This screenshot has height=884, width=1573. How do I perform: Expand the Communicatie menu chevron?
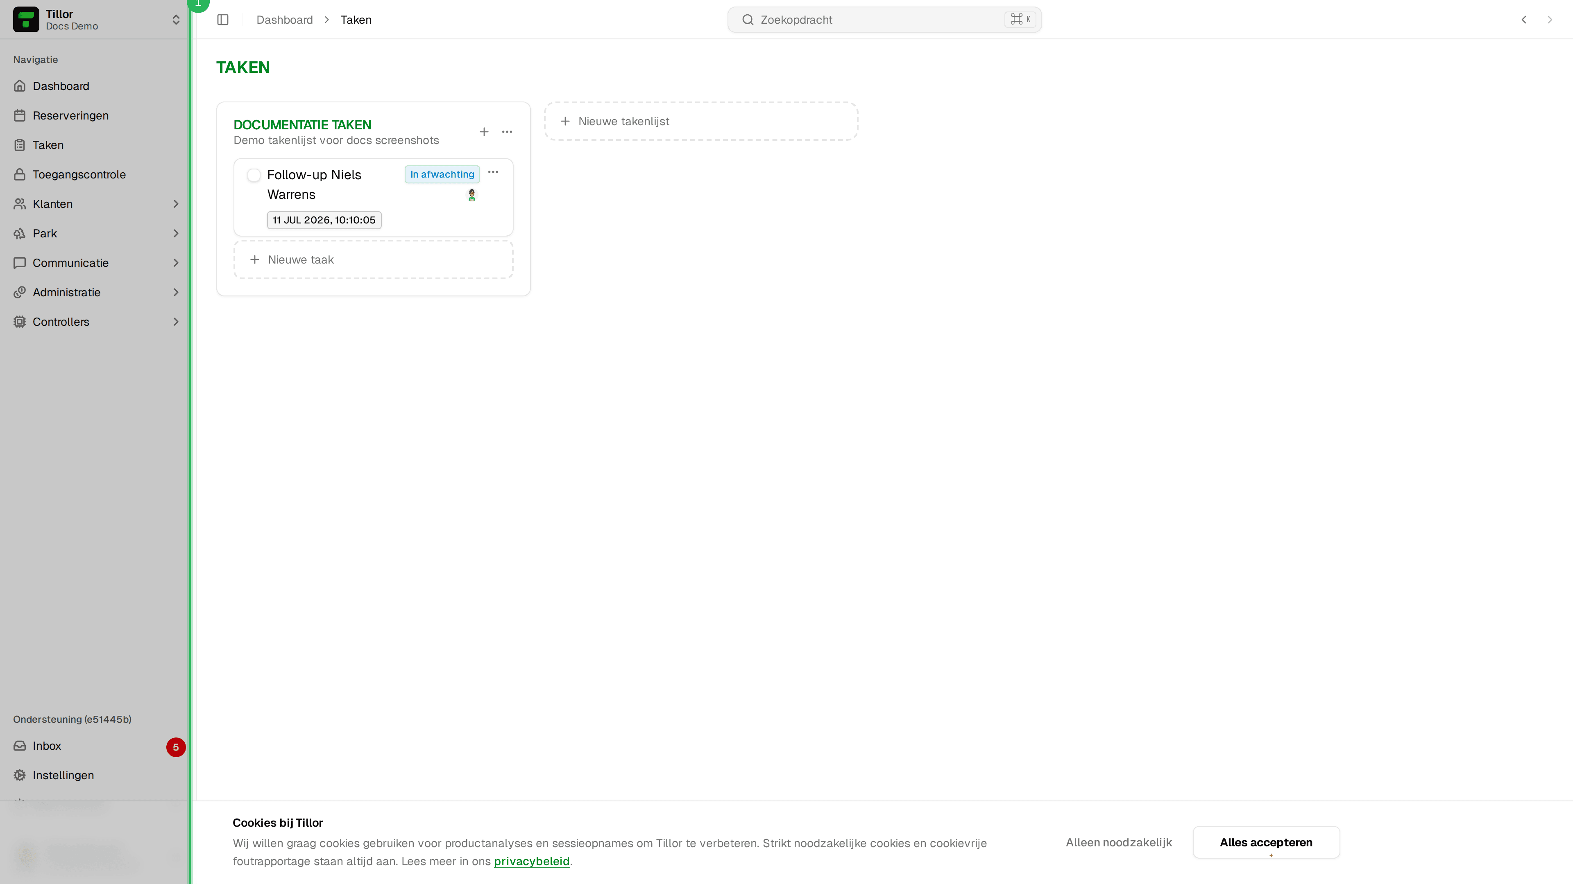coord(176,263)
